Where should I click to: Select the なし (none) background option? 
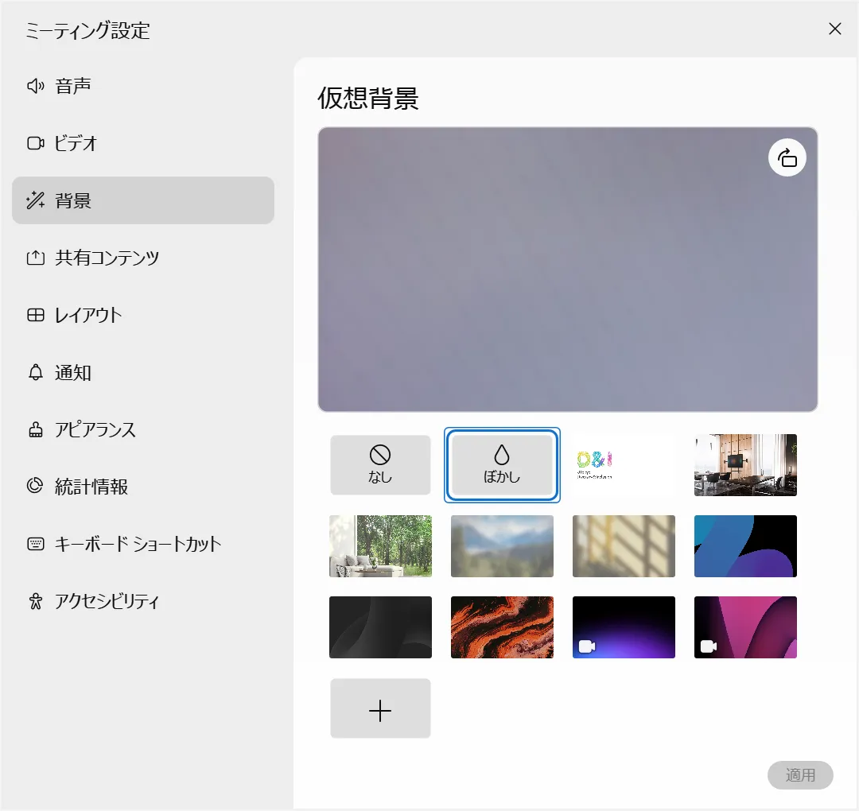pos(380,465)
